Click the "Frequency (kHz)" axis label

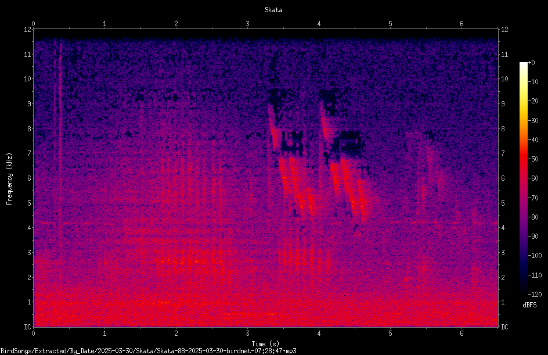9,179
